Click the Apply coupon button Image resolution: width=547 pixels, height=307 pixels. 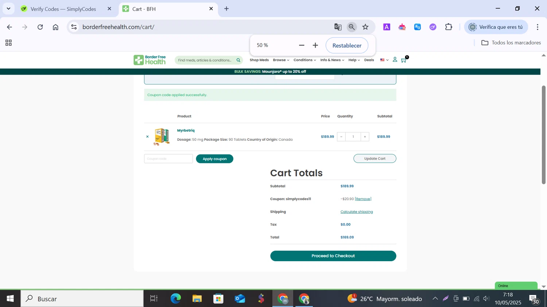click(x=214, y=159)
